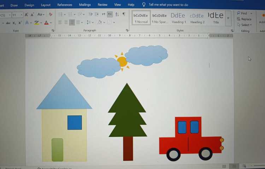Click the Sort icon in Paragraph group

coord(117,14)
